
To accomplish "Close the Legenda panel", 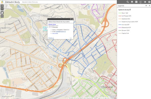I will click(x=149, y=6).
